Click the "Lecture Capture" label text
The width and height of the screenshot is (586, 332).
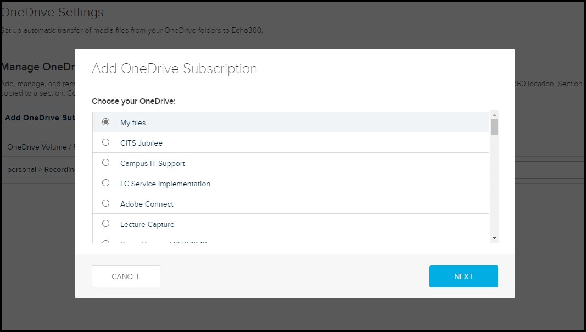pos(147,224)
